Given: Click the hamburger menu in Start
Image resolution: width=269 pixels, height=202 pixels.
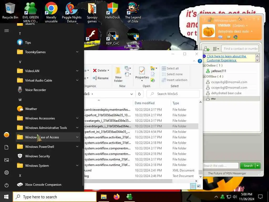Looking at the screenshot, I should click(x=7, y=31).
